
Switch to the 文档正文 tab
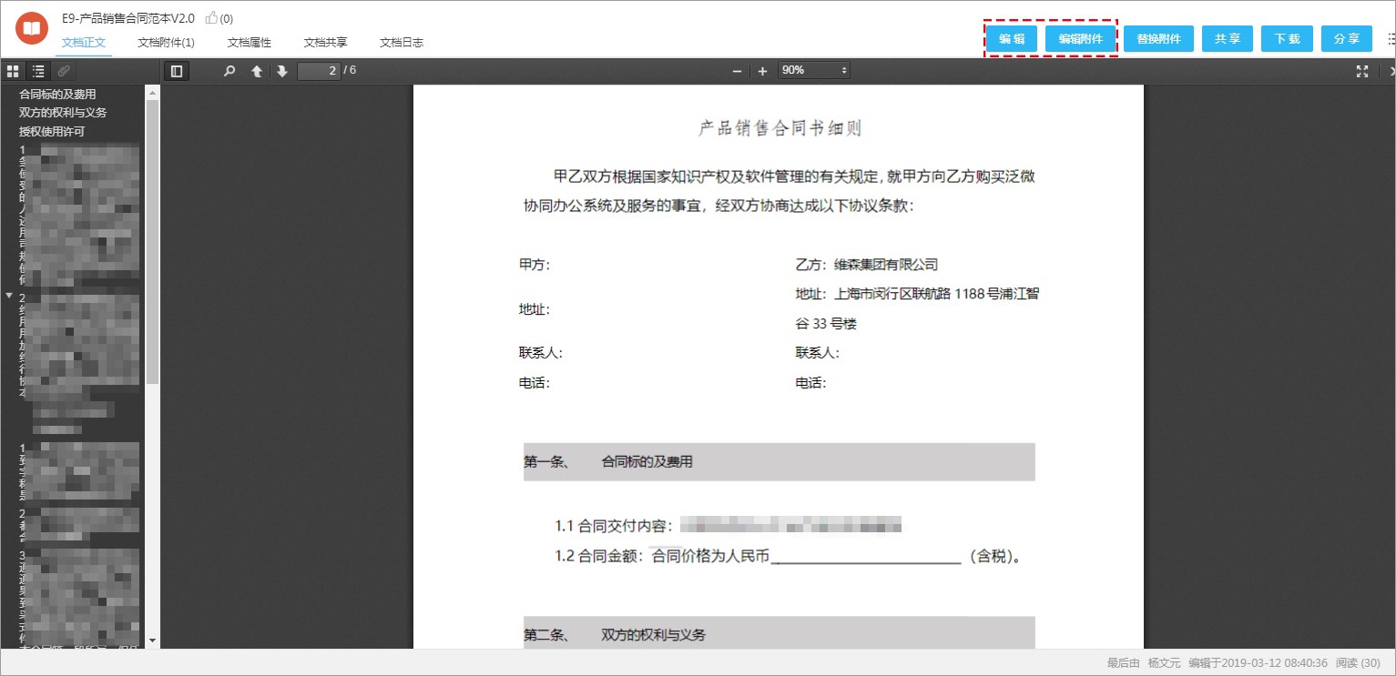point(84,42)
